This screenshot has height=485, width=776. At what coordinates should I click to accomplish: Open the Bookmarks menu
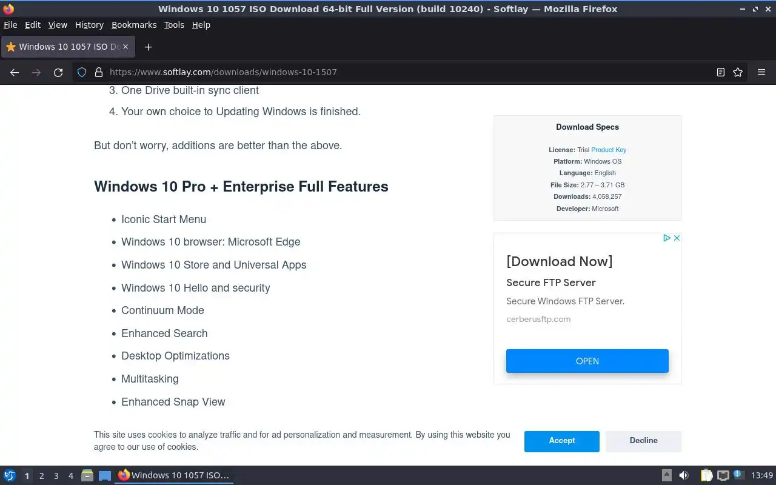134,25
